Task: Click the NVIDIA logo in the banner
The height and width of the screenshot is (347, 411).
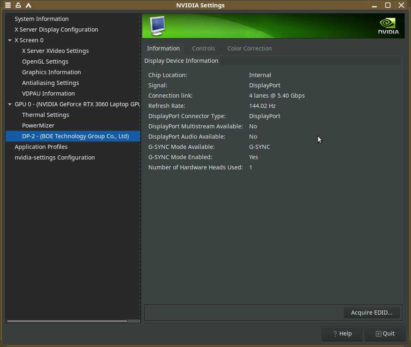Action: (x=388, y=26)
